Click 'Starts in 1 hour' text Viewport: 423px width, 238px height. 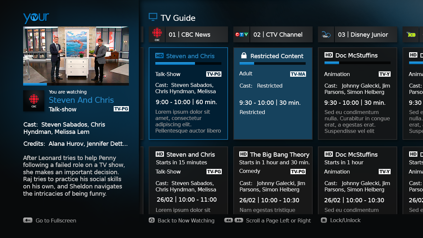pos(344,162)
